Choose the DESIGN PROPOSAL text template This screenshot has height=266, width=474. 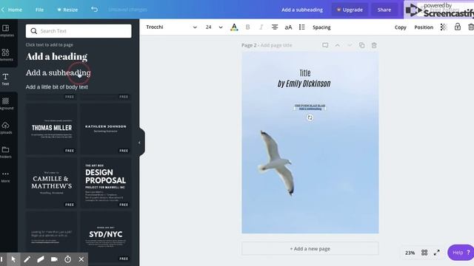point(105,183)
